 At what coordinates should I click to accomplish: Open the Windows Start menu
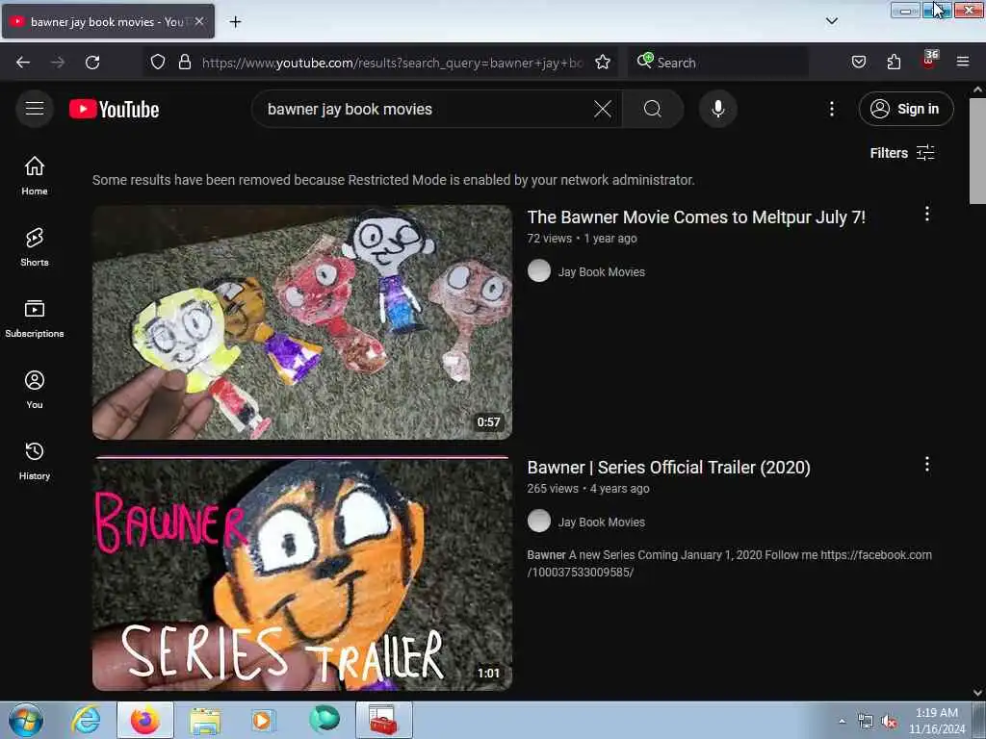[26, 720]
